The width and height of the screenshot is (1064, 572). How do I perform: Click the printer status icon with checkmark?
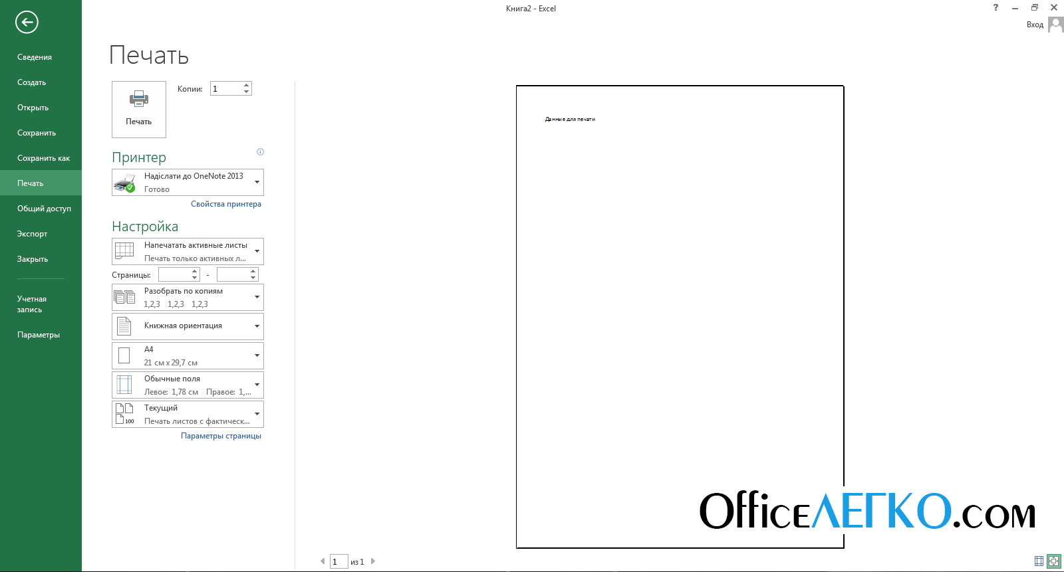[x=124, y=183]
